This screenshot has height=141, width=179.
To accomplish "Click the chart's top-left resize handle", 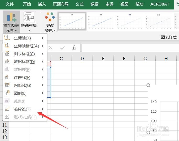I will tap(148, 85).
